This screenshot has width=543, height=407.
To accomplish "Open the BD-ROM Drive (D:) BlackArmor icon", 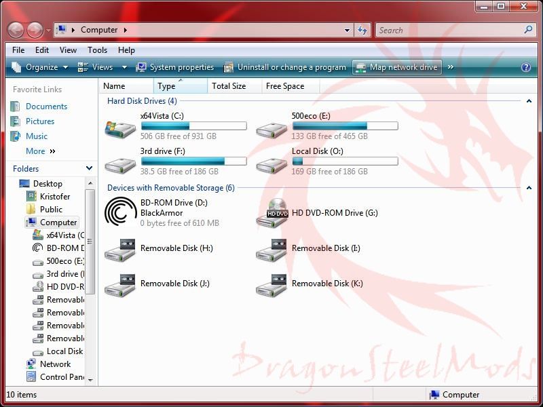I will coord(121,212).
